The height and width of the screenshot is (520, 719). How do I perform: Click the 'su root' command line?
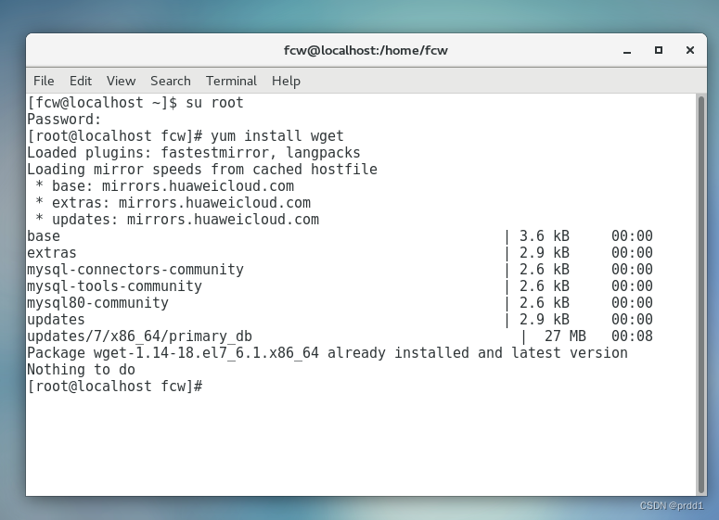(135, 103)
